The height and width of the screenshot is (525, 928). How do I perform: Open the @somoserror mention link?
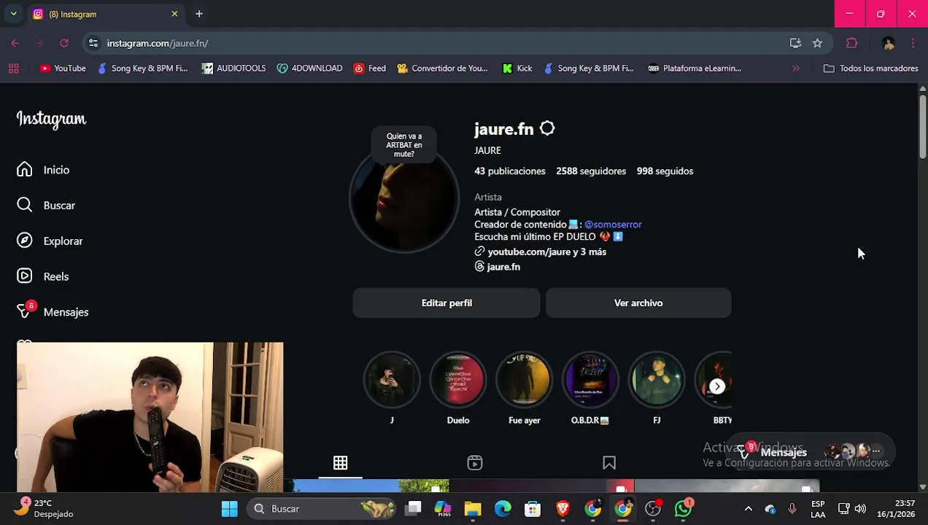coord(613,225)
